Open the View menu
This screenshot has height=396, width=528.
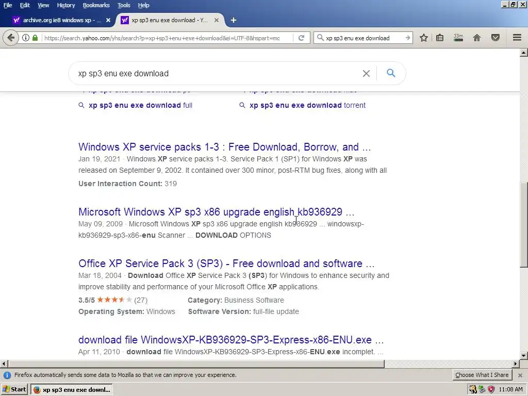43,5
